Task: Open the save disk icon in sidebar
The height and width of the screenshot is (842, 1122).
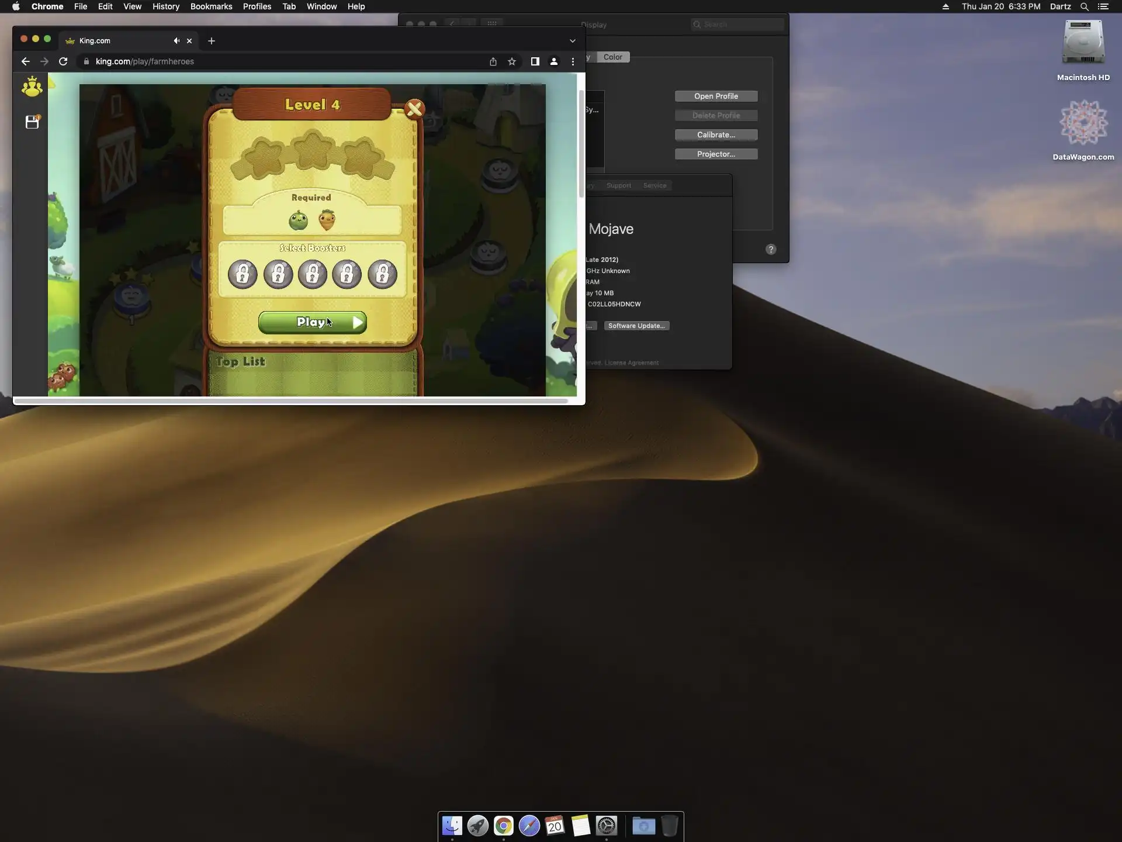Action: point(32,122)
